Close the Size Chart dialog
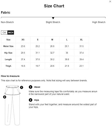This screenshot has height=126, width=112. point(110,2)
